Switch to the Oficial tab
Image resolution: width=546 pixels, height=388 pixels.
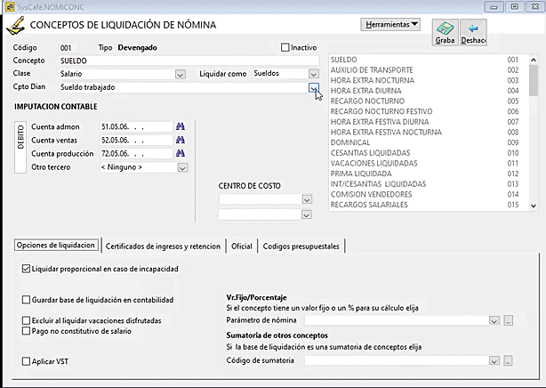[x=242, y=247]
